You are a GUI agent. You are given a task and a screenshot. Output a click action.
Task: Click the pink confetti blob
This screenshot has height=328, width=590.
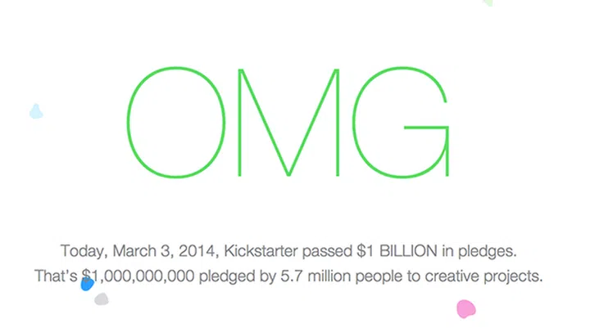pos(466,309)
